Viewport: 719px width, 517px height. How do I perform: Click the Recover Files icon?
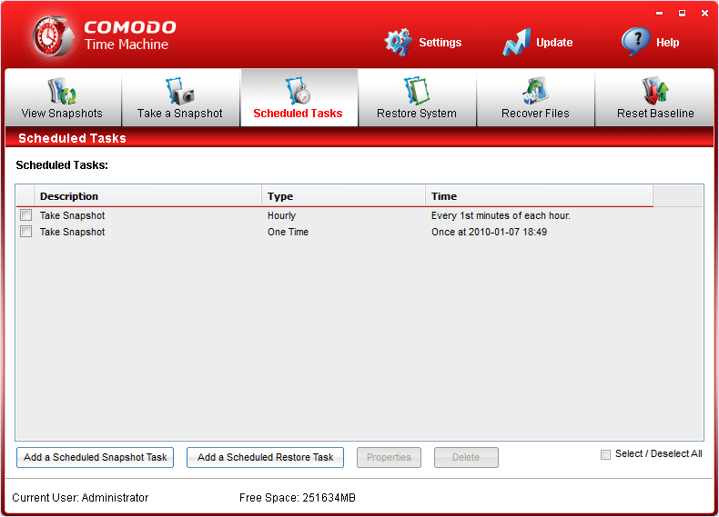(x=535, y=90)
